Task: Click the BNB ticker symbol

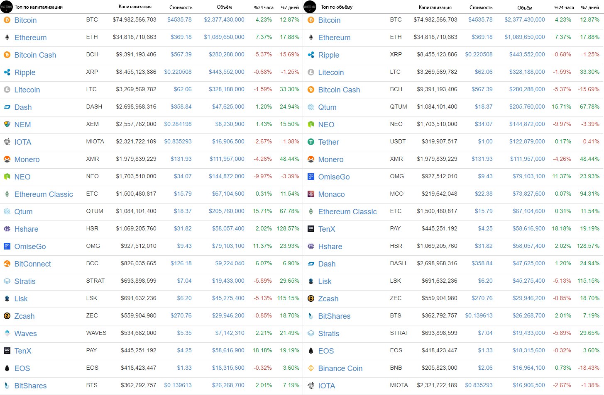Action: (396, 368)
